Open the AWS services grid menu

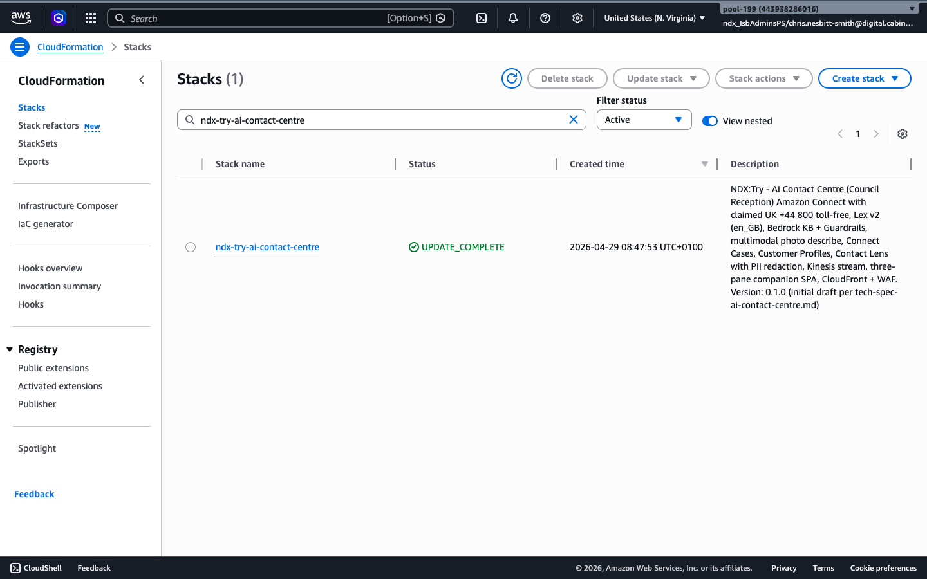pos(91,18)
